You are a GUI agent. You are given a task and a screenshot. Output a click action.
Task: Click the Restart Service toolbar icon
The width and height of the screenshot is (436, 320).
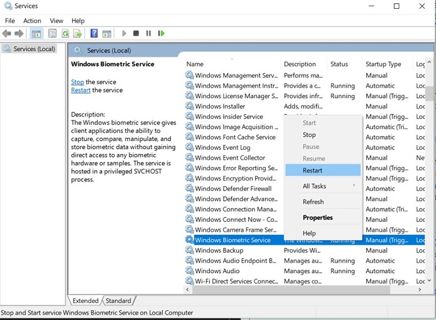[160, 34]
